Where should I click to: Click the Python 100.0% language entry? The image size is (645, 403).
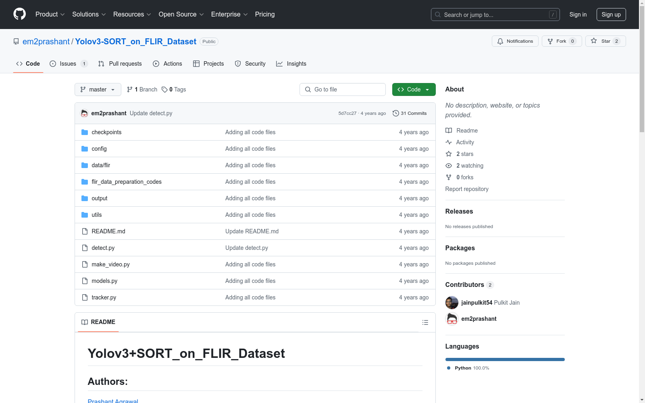click(468, 368)
